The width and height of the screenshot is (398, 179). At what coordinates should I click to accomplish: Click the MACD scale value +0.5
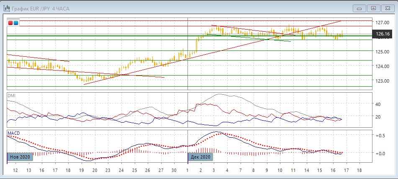point(380,136)
